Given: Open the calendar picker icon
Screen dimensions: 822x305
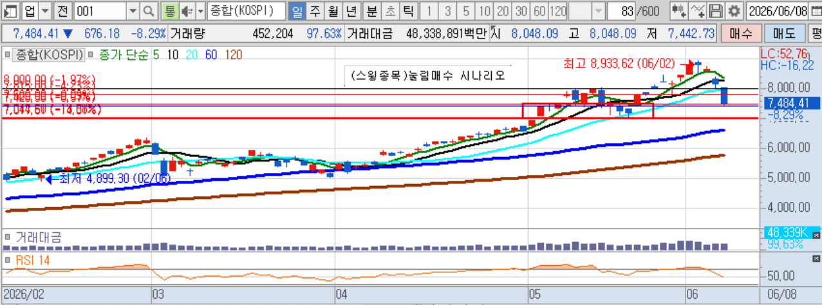Looking at the screenshot, I should point(815,11).
